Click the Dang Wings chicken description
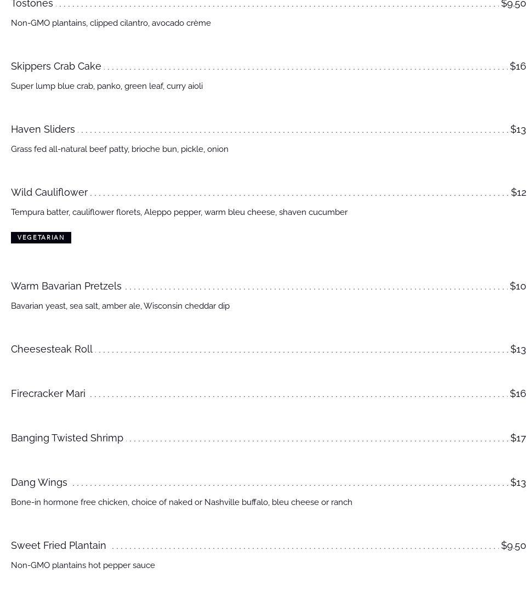The height and width of the screenshot is (596, 529). [x=181, y=502]
